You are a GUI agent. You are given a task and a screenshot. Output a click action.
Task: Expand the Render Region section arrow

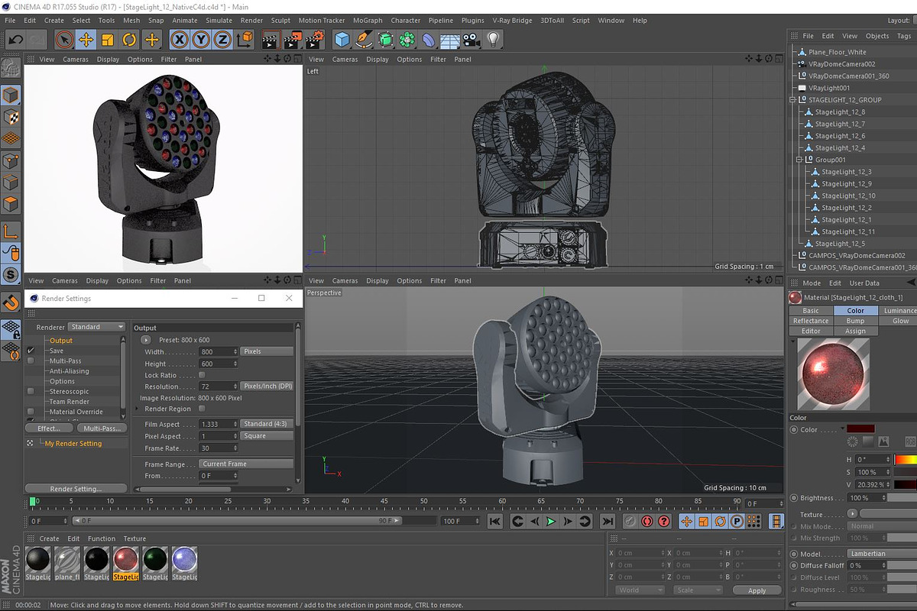click(x=138, y=409)
